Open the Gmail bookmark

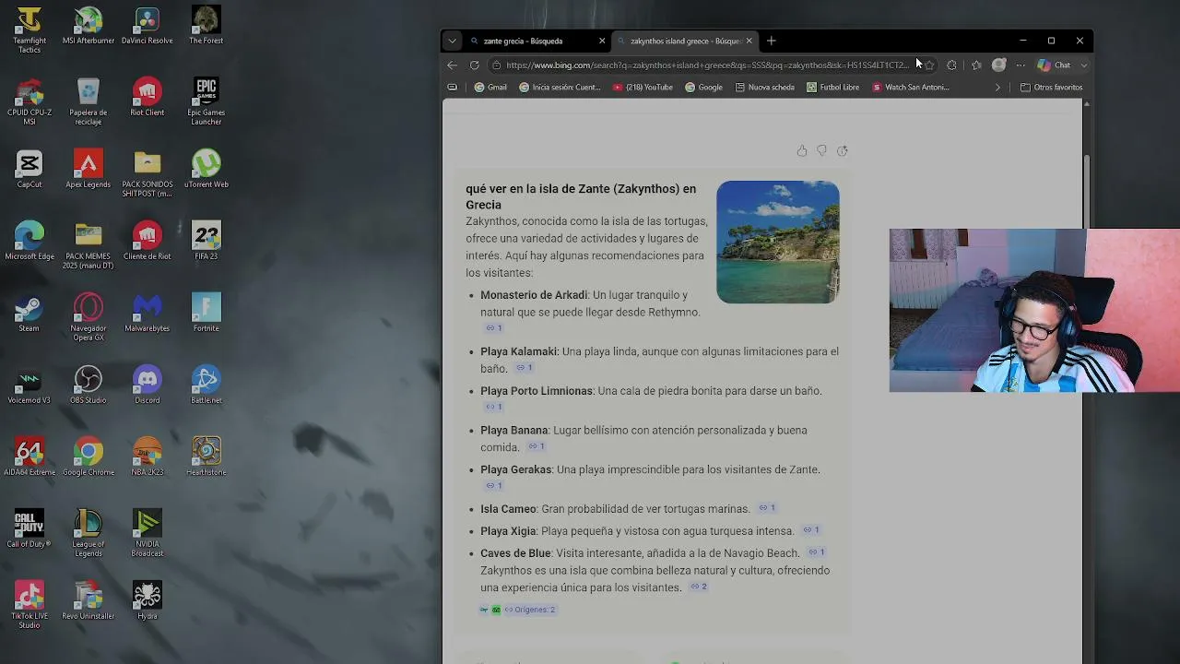[490, 88]
